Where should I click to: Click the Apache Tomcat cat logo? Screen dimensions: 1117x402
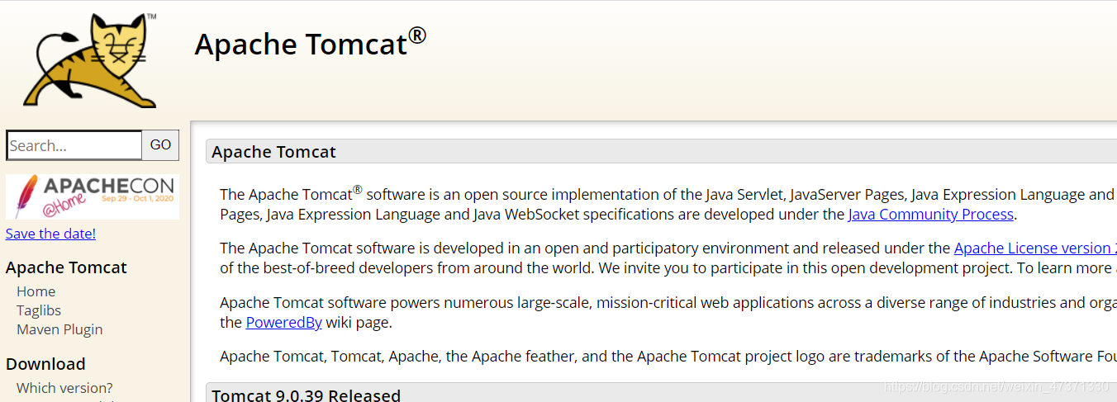coord(89,59)
